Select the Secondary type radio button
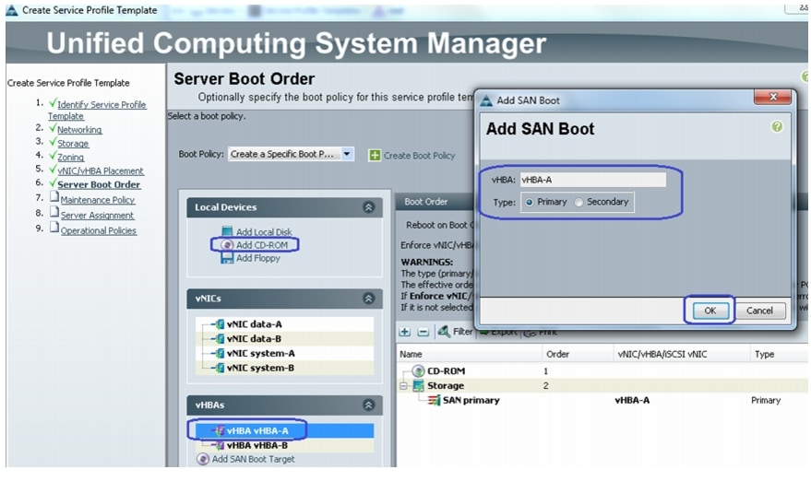 tap(578, 203)
